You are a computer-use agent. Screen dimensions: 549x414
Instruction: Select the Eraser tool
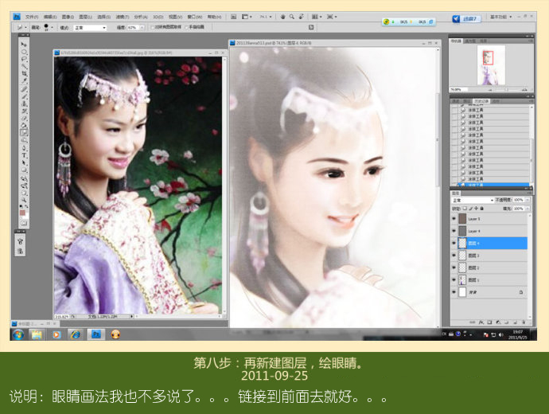click(24, 119)
